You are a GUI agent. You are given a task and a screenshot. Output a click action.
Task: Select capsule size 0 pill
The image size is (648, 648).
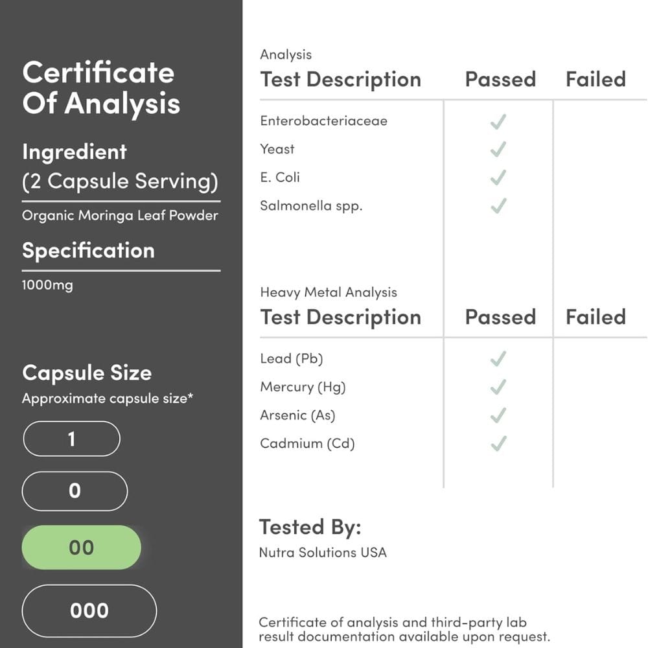tap(75, 491)
